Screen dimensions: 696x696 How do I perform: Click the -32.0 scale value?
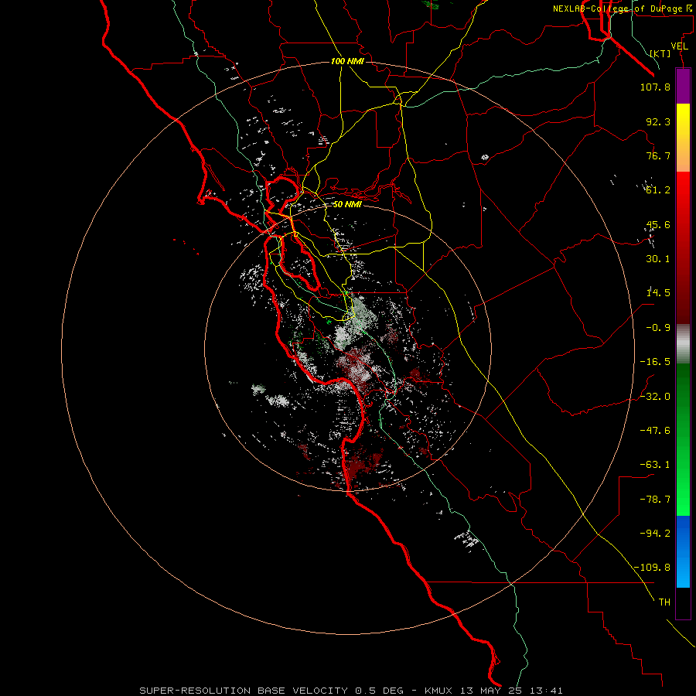(655, 397)
